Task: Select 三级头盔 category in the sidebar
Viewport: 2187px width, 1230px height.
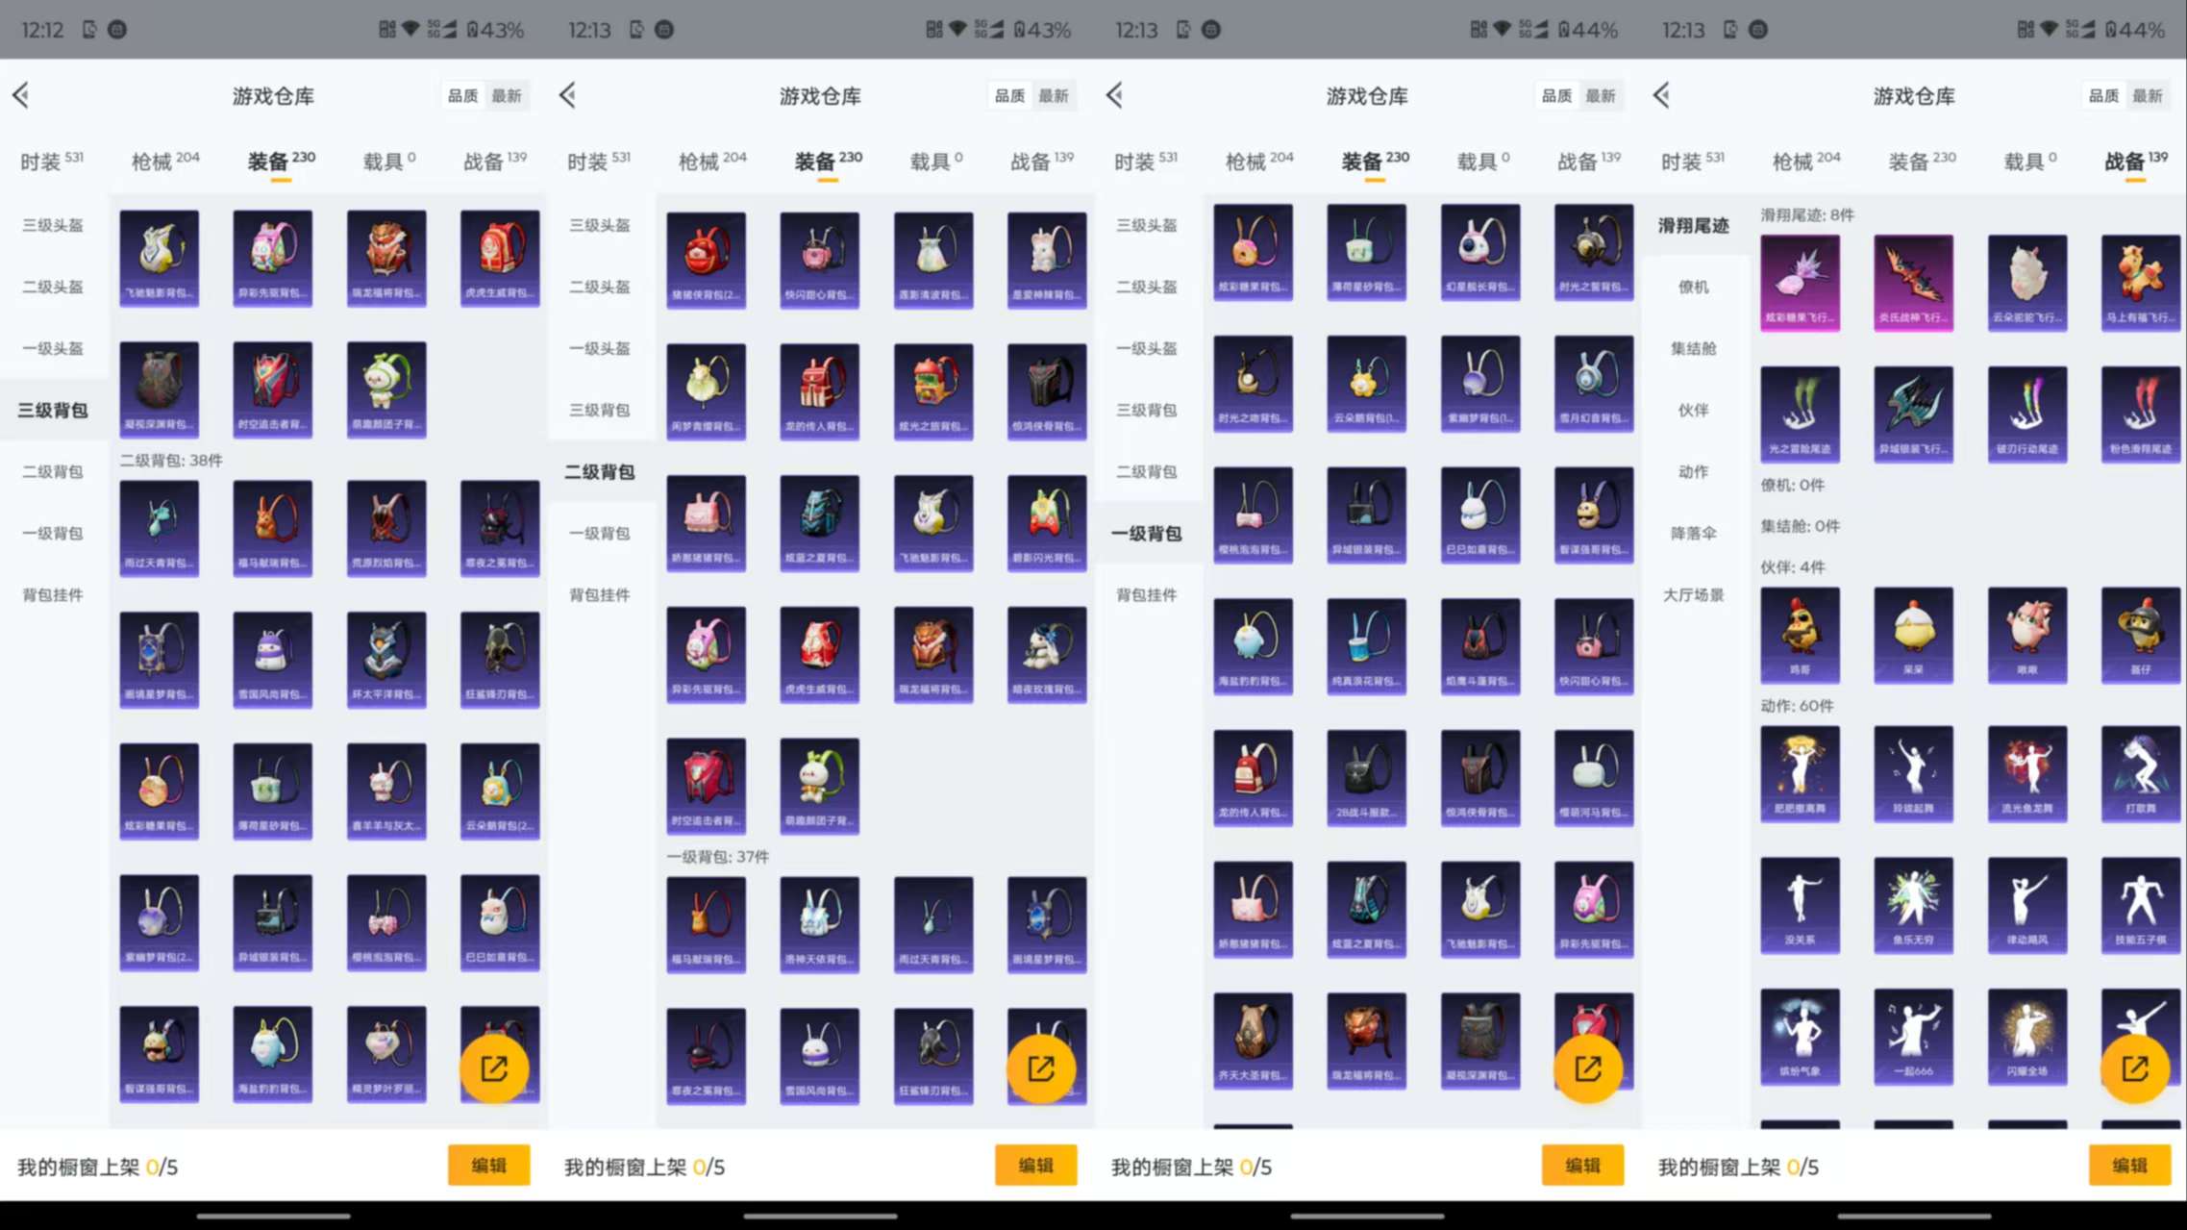Action: 53,224
